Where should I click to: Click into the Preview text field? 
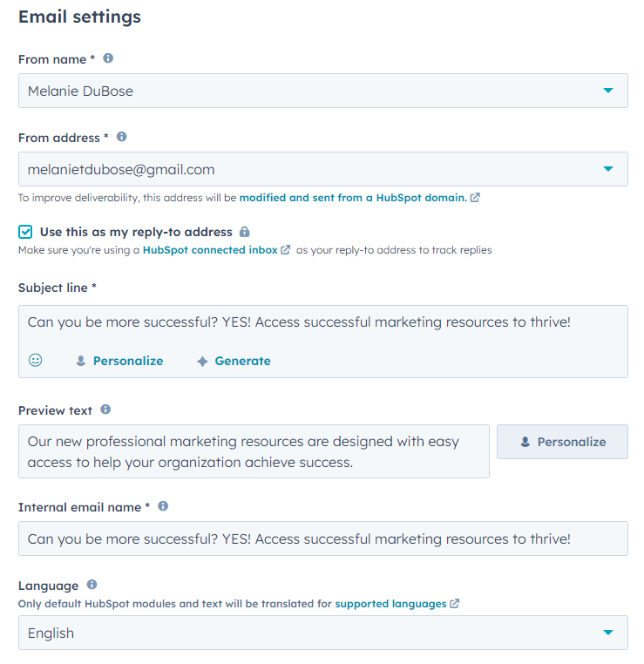(x=254, y=451)
